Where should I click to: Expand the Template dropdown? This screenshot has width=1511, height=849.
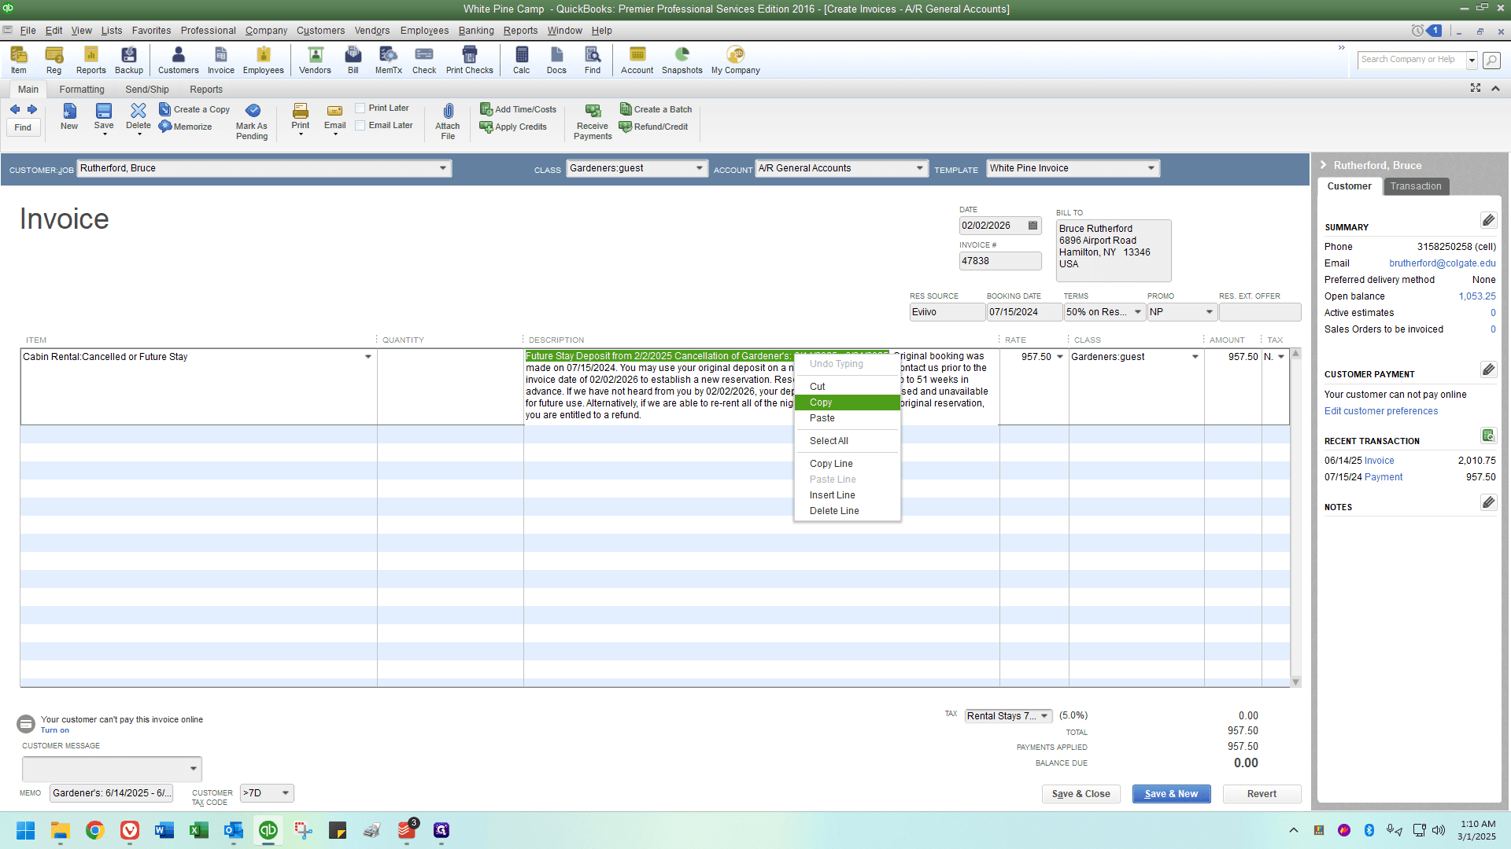[1151, 168]
